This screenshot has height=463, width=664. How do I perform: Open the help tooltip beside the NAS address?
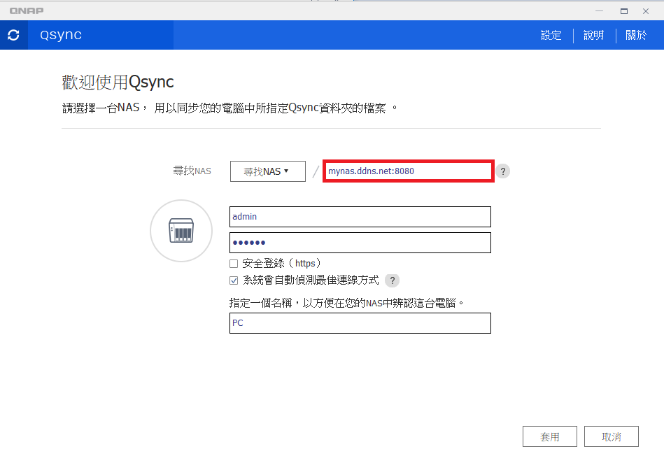[x=502, y=171]
